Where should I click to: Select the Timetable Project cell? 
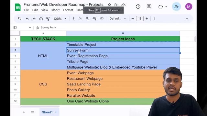tap(123, 44)
